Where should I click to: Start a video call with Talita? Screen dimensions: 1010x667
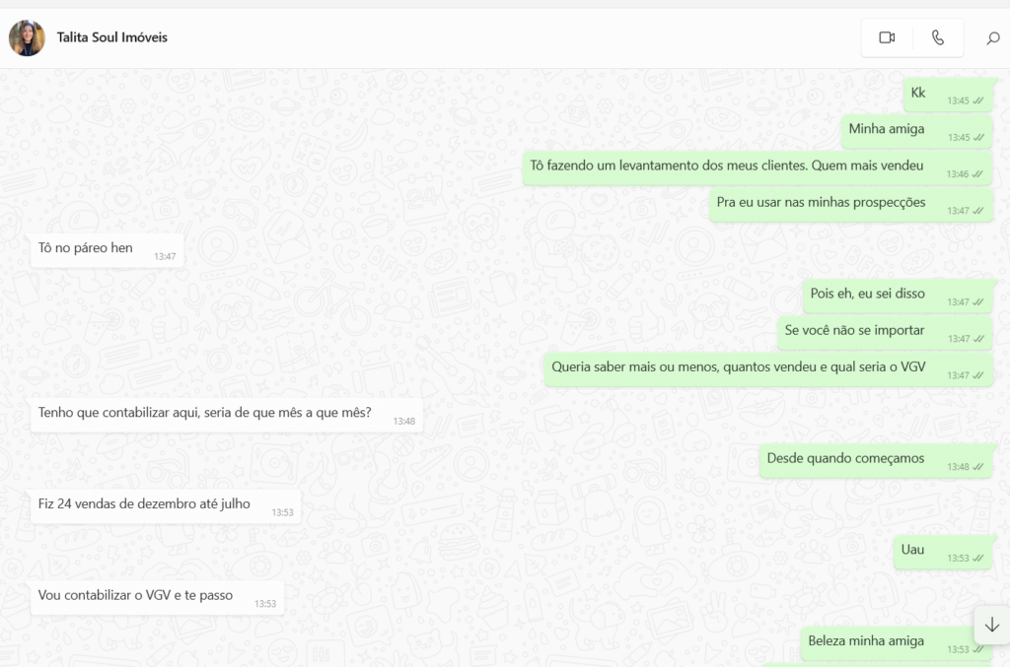(886, 37)
